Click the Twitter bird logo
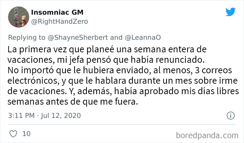 [x=231, y=12]
